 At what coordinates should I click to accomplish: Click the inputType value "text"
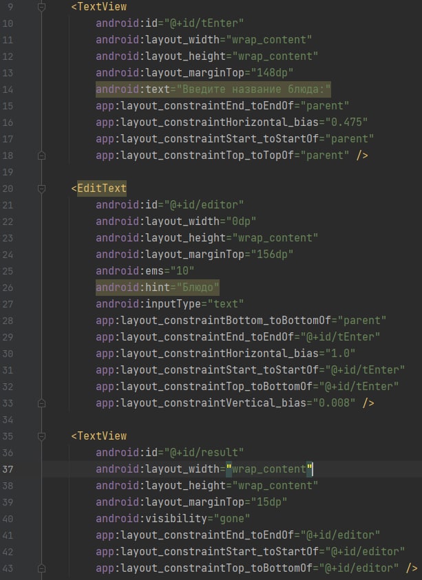pyautogui.click(x=225, y=304)
